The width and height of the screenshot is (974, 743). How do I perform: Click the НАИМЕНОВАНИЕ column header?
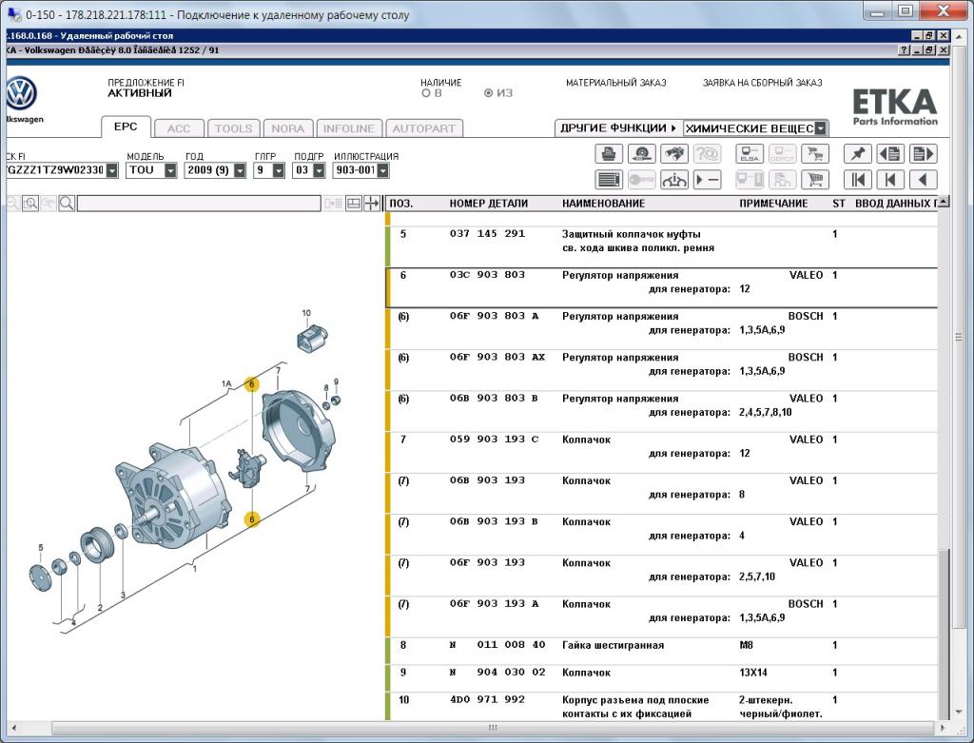tap(603, 204)
